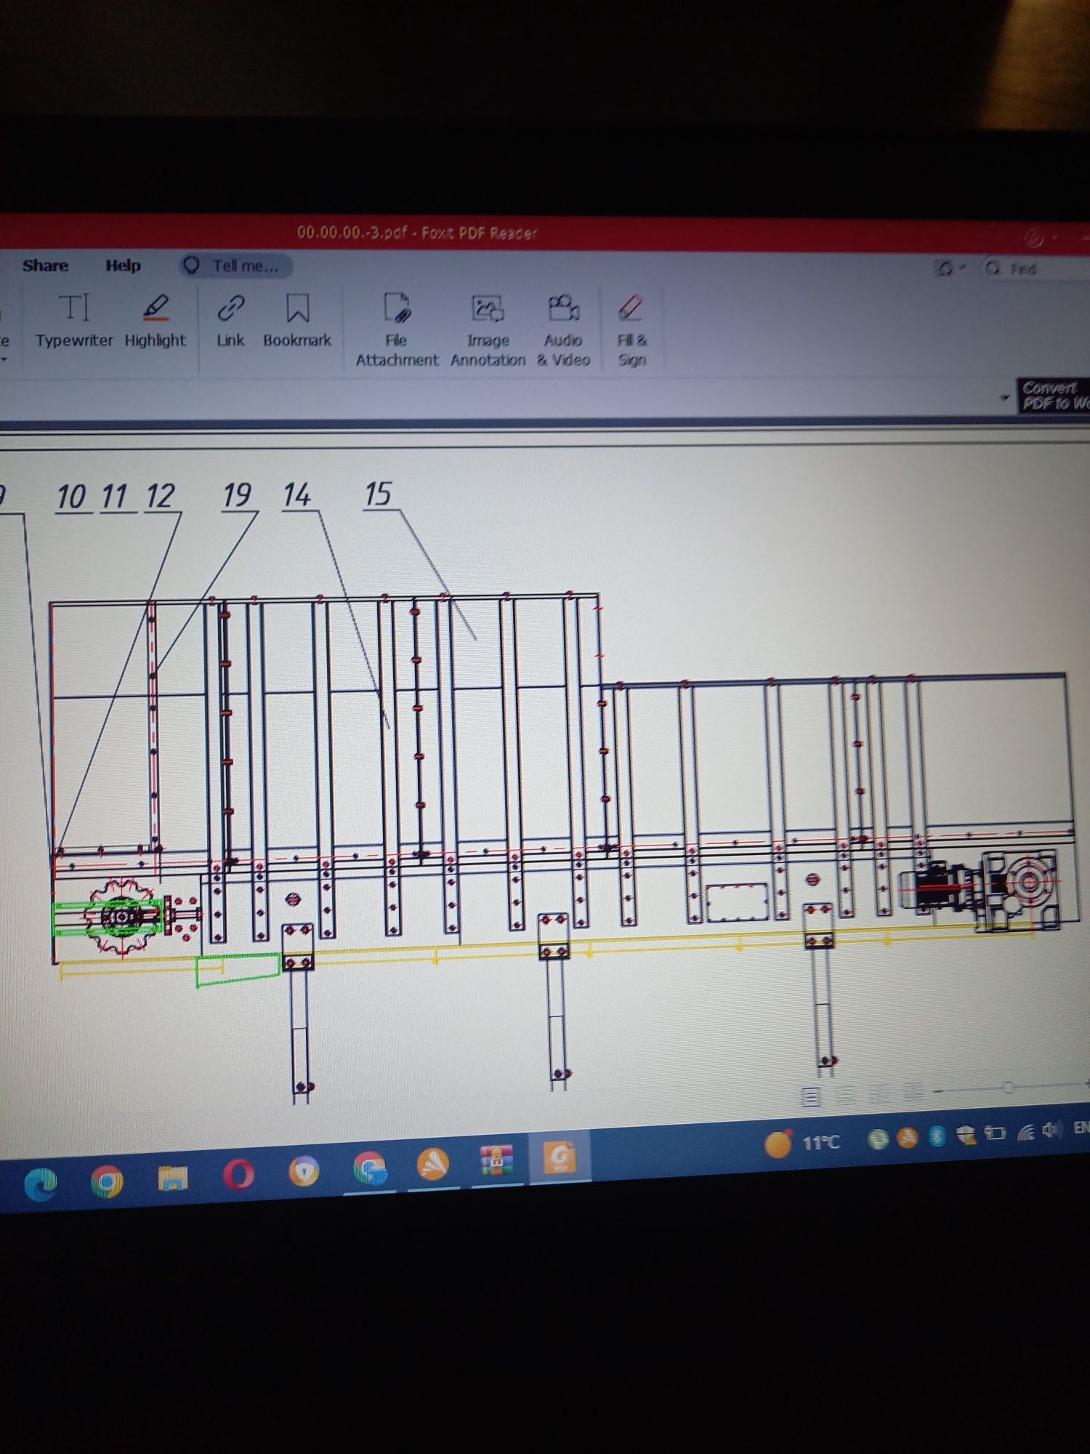Open the Help tab
Viewport: 1090px width, 1454px height.
[123, 265]
